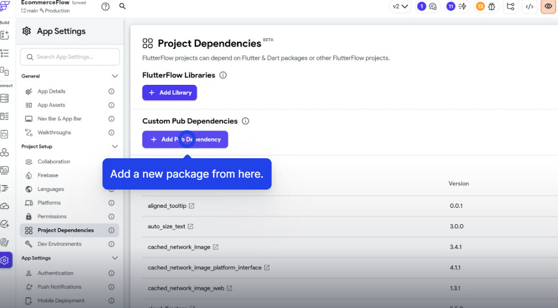Open the tests checkmark sidebar icon
The width and height of the screenshot is (558, 308).
5,224
